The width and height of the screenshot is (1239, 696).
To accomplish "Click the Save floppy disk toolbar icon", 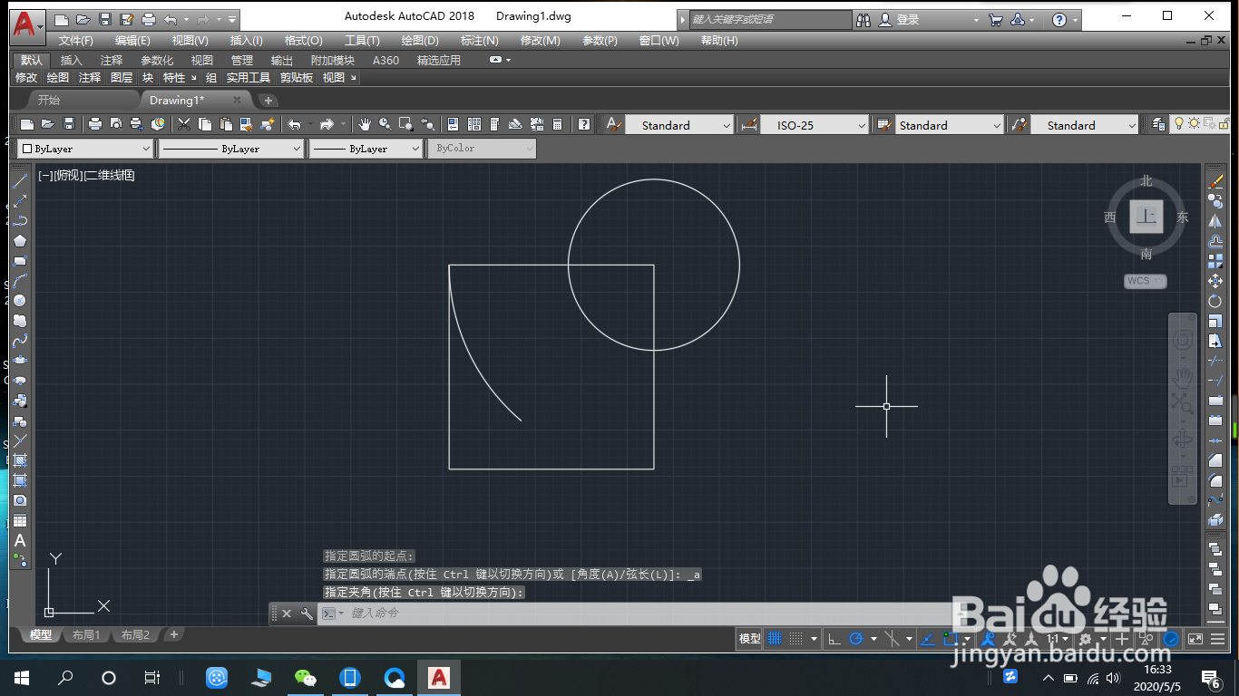I will (69, 124).
